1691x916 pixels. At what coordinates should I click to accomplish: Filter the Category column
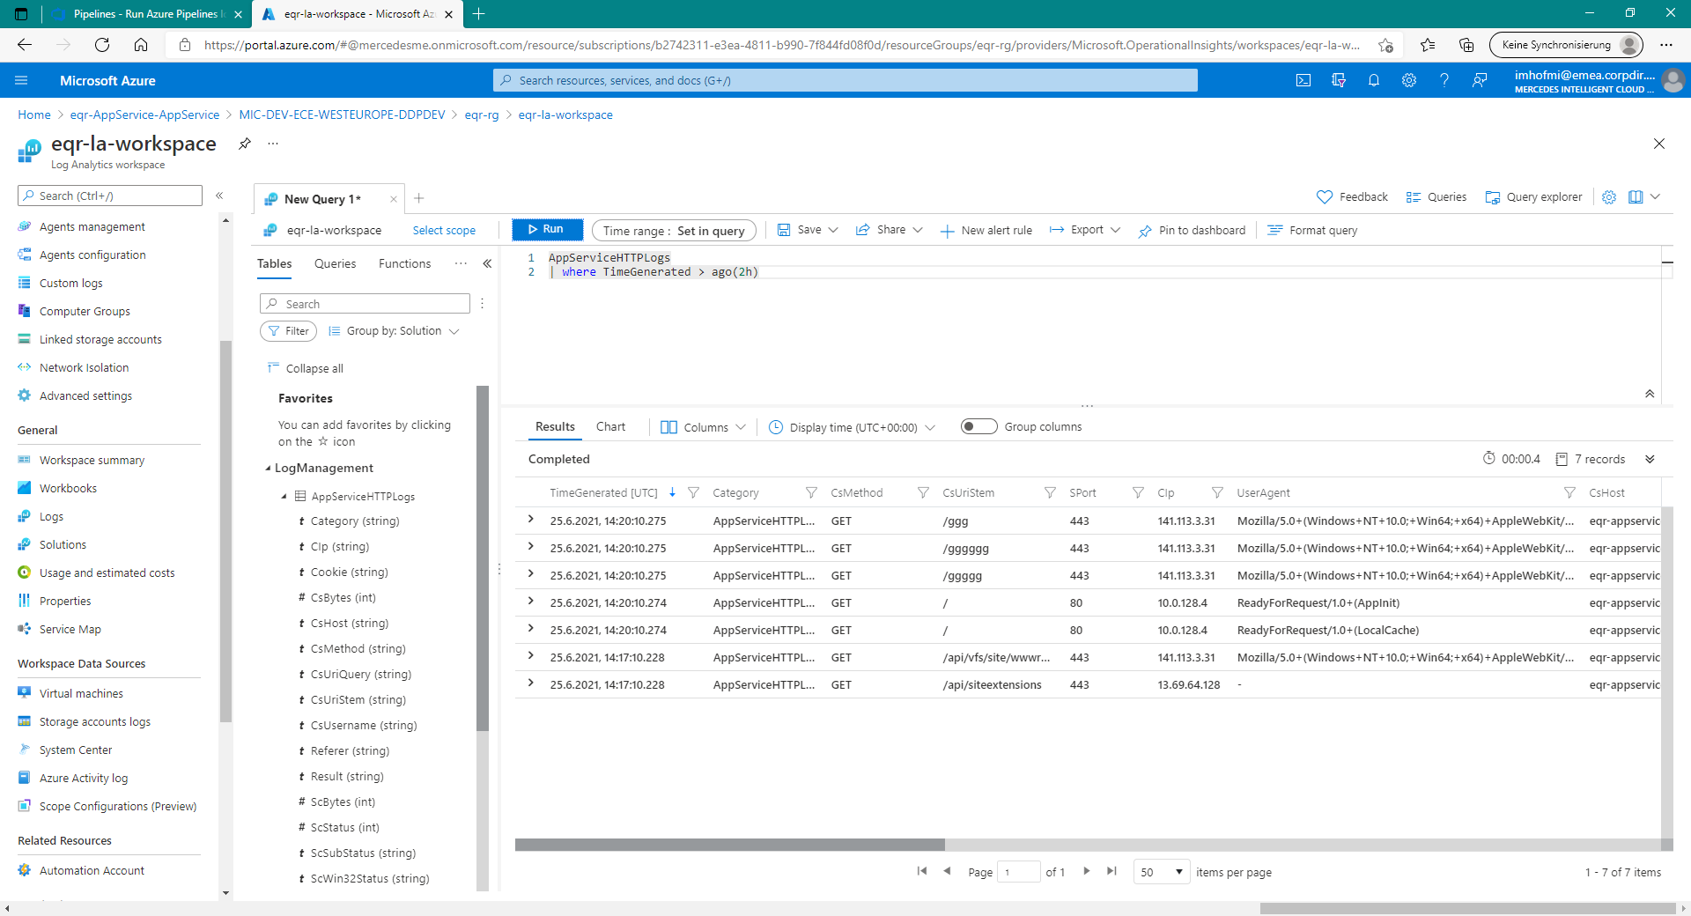pos(811,492)
